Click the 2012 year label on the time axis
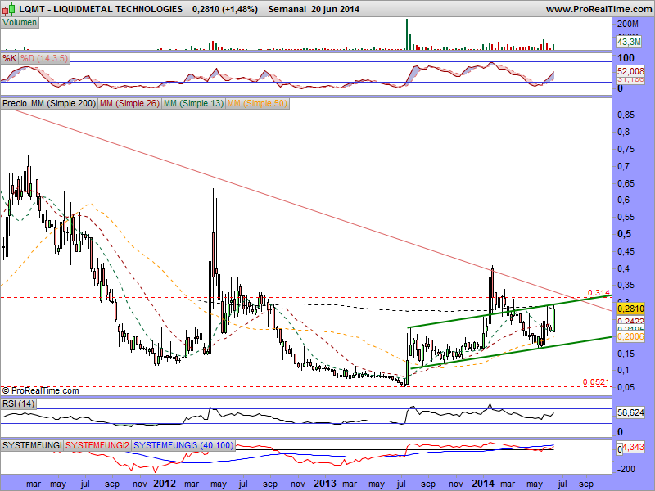This screenshot has width=655, height=491. click(165, 484)
